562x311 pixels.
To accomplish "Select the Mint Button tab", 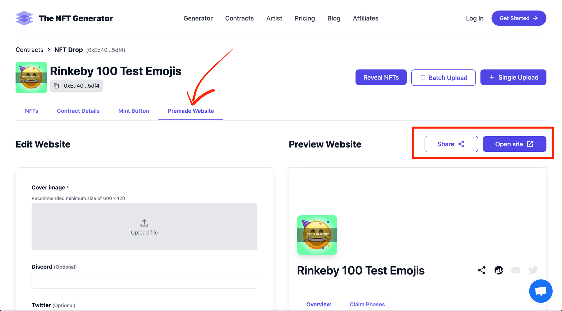I will tap(134, 111).
